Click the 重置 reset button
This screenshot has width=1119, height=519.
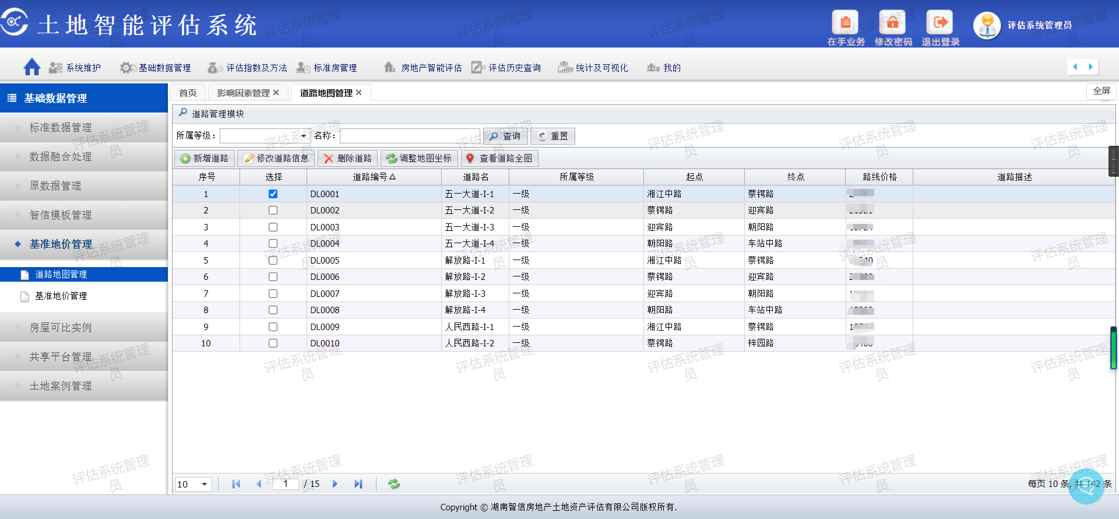553,136
